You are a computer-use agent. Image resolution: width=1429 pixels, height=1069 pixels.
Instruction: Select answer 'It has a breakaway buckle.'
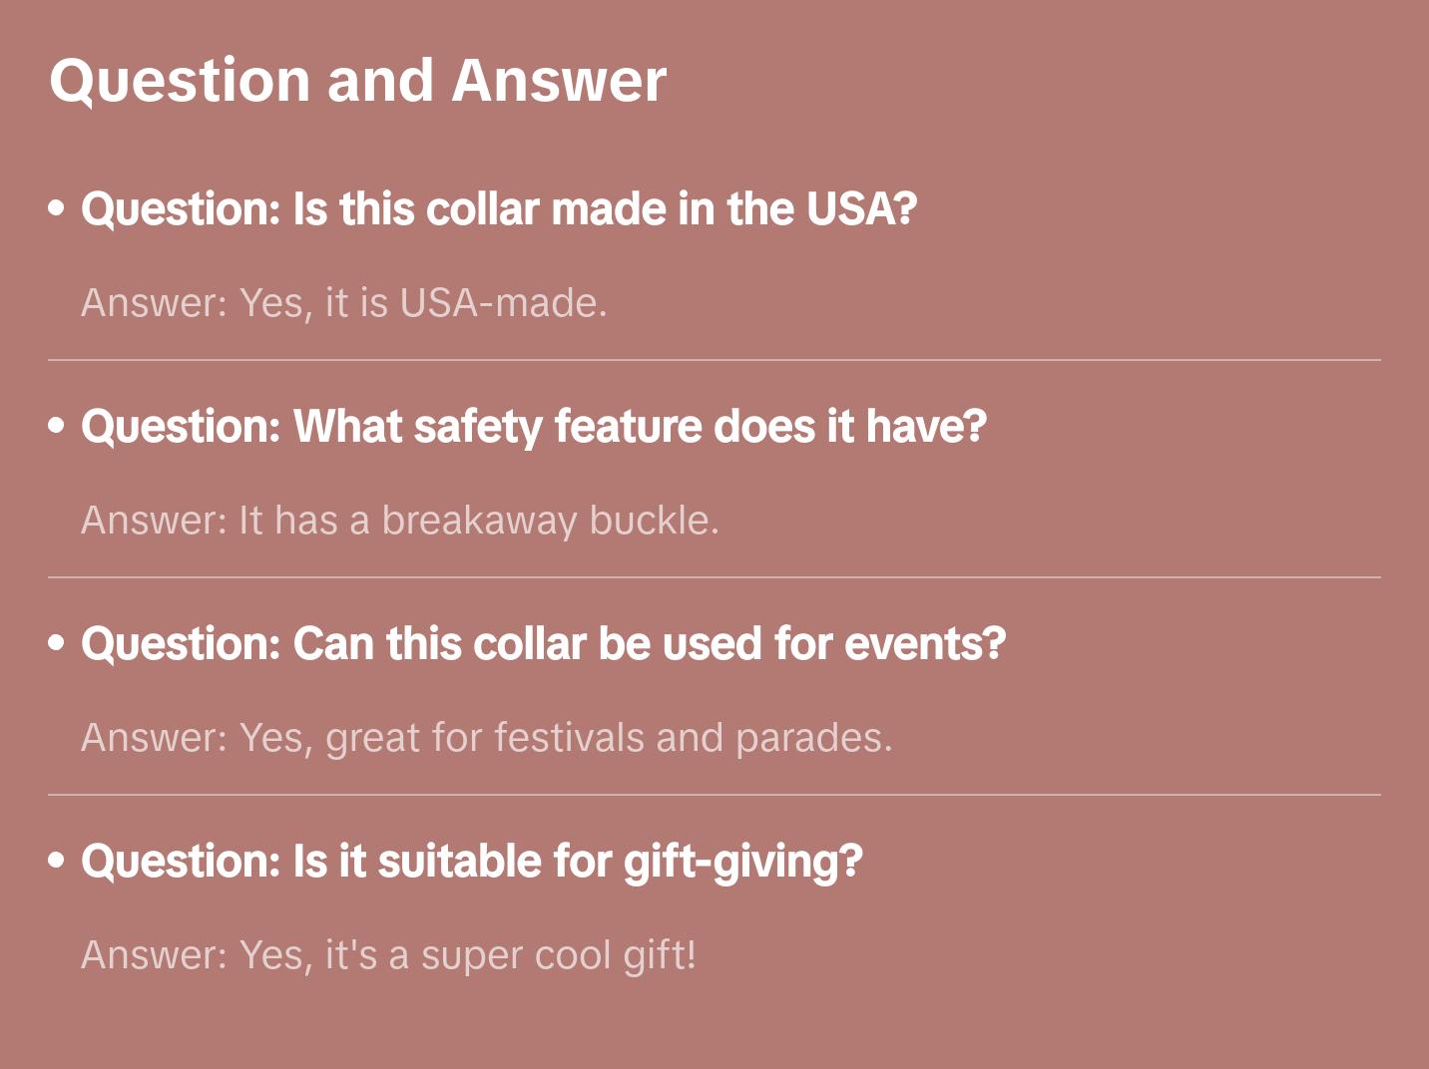point(399,521)
